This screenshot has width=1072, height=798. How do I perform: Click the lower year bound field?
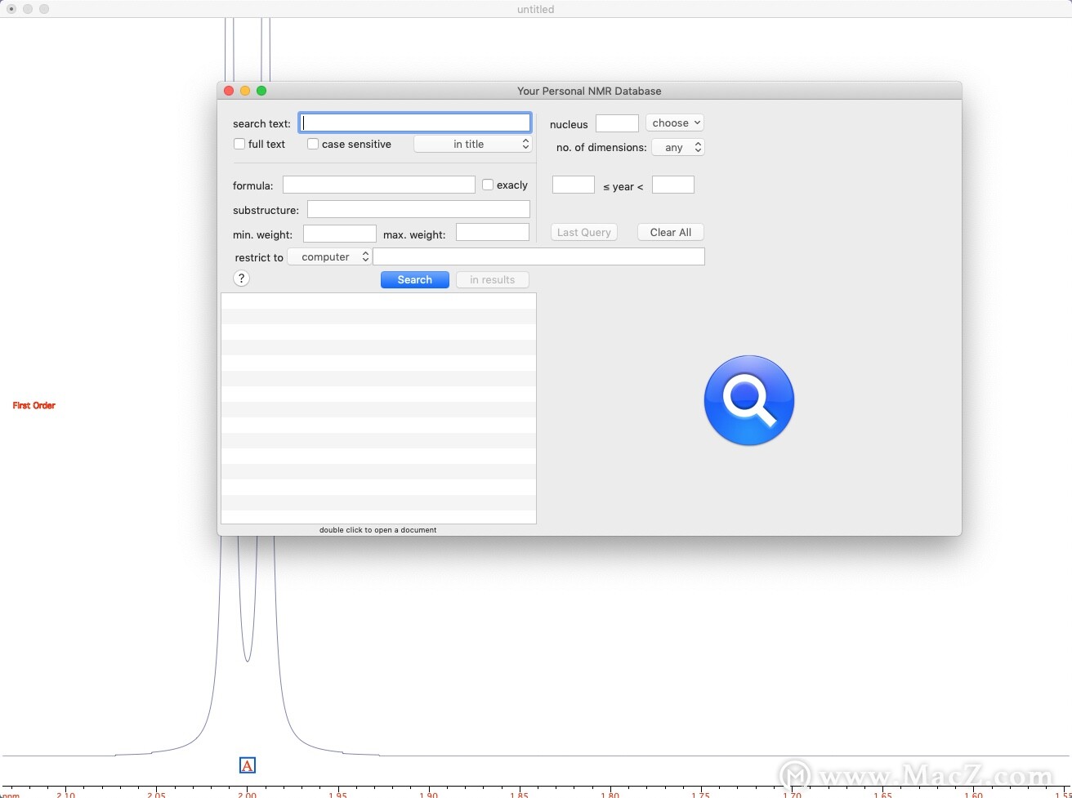click(x=574, y=185)
